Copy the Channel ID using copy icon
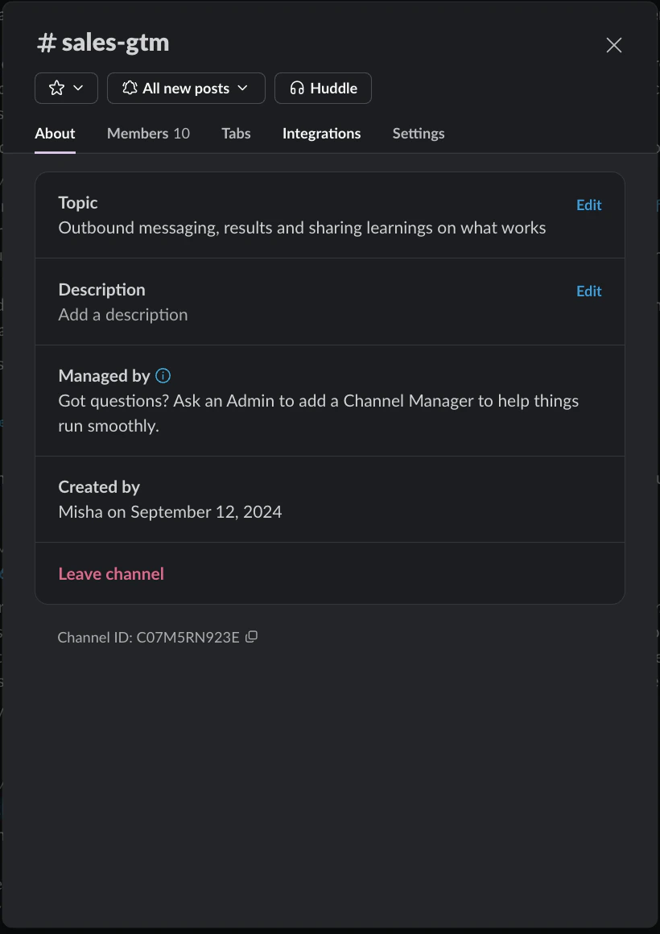The width and height of the screenshot is (660, 934). point(252,636)
